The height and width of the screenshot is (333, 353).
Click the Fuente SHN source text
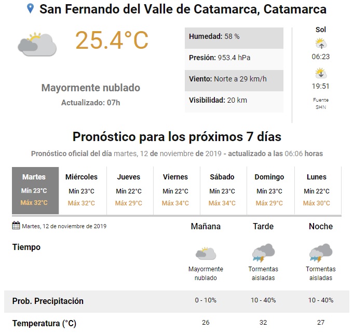pos(321,103)
